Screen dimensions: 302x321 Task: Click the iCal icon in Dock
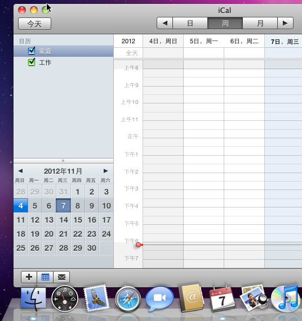click(x=222, y=299)
